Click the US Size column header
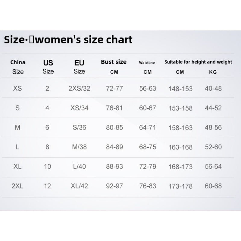The width and height of the screenshot is (241, 241). [x=48, y=67]
